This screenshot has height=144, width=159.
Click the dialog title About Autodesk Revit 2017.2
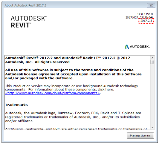[x=25, y=5]
